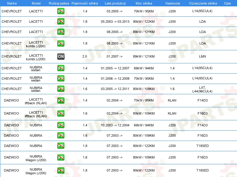Click petrol icon in plain Daewoo Nubira 1.8 row
The image size is (237, 177).
point(61,146)
